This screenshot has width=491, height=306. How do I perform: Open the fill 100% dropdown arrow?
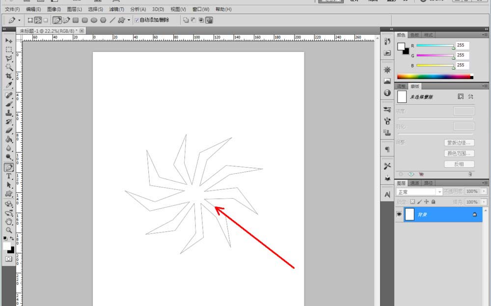[484, 202]
